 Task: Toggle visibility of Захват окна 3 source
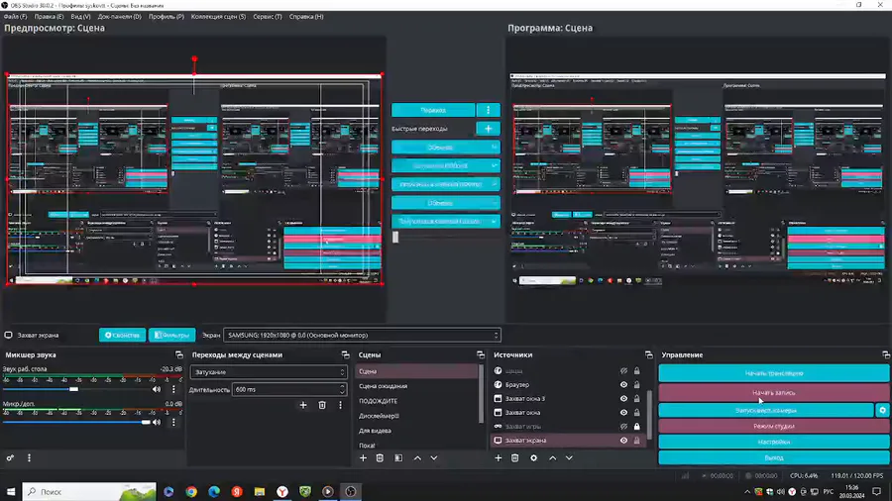pyautogui.click(x=624, y=399)
